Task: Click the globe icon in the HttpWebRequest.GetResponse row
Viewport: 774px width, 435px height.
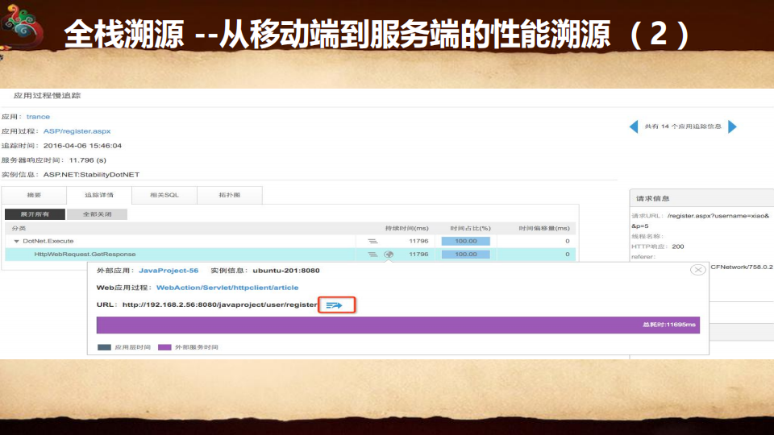Action: click(x=389, y=255)
